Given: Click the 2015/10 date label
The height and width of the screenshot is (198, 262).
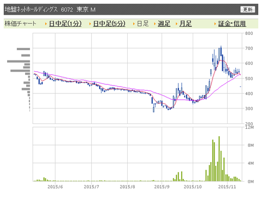Looking at the screenshot, I should click(193, 187).
